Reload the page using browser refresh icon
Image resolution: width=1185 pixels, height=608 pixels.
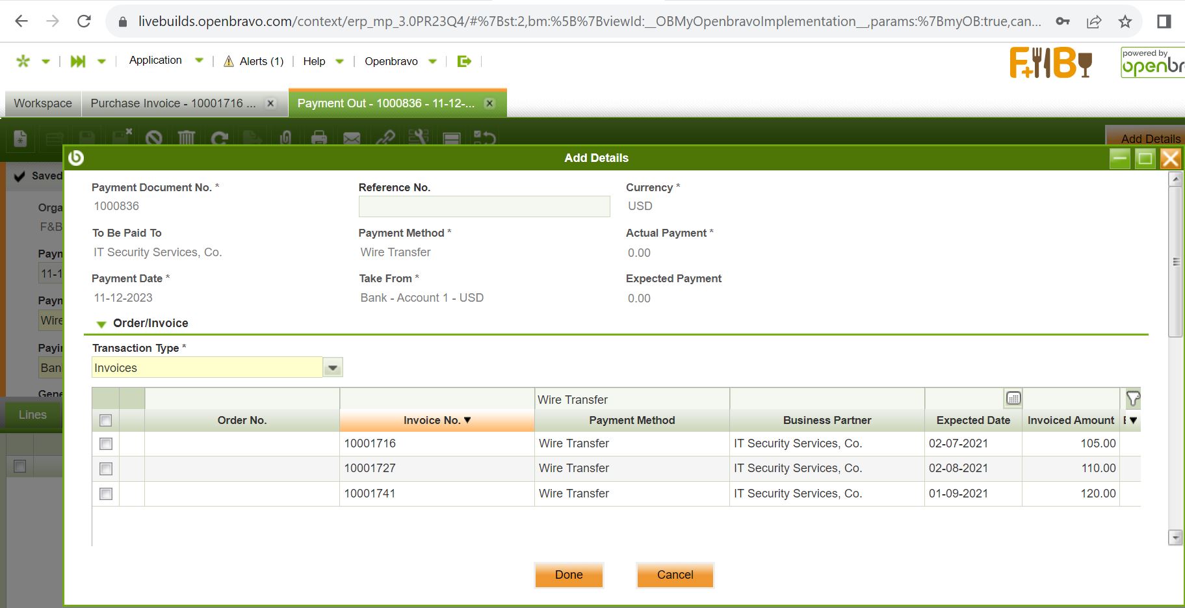coord(84,21)
